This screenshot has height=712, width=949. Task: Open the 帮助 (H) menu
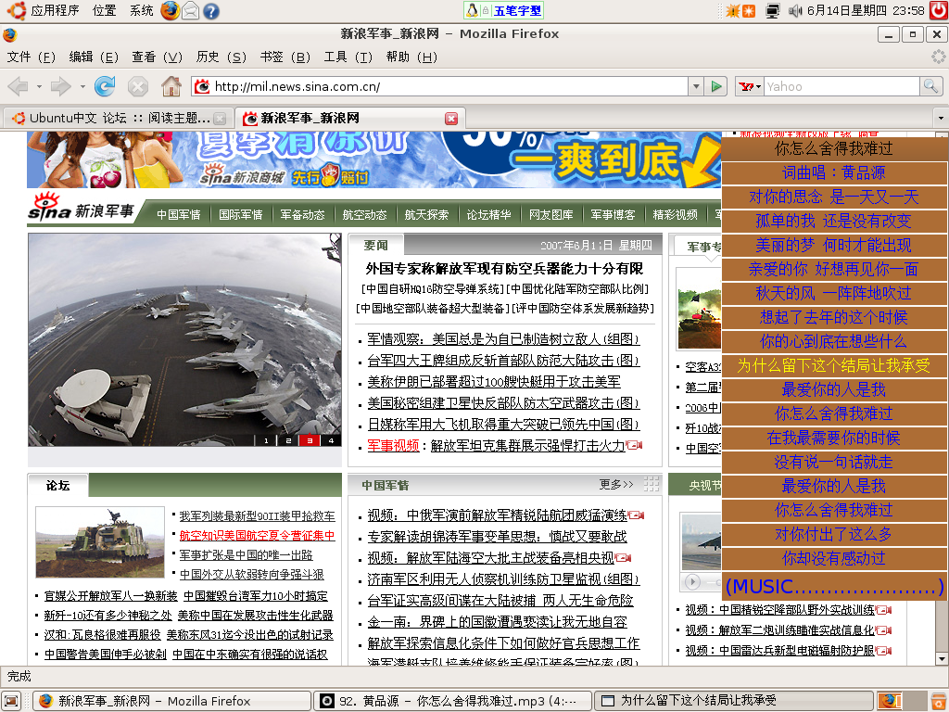pos(411,57)
